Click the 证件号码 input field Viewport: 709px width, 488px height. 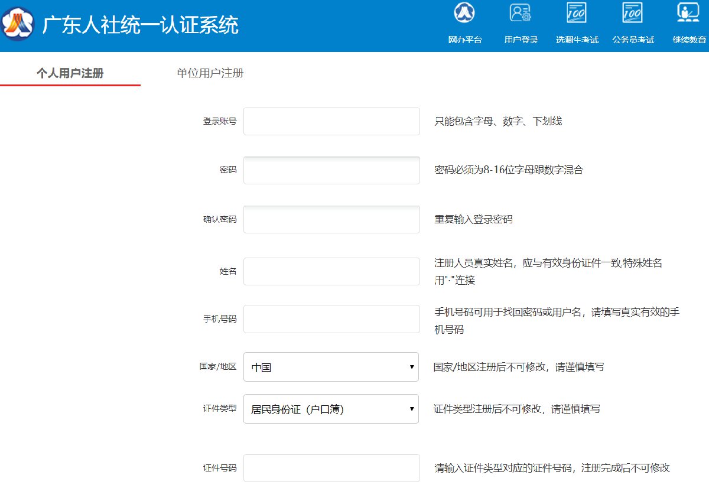[x=331, y=468]
